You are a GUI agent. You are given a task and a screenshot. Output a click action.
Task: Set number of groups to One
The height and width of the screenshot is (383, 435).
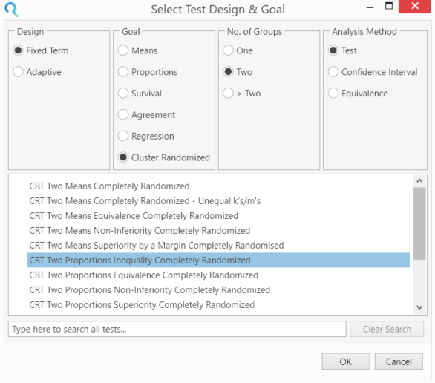coord(229,50)
